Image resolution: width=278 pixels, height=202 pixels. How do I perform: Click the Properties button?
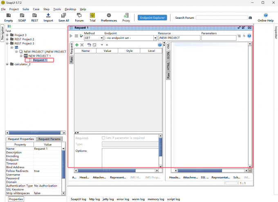[16, 199]
